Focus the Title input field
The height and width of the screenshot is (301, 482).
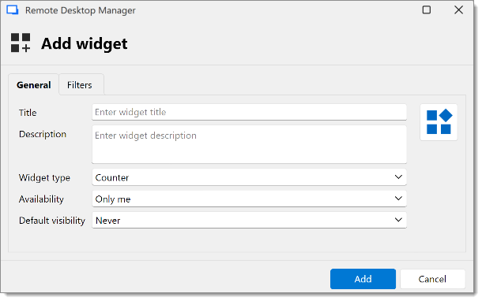(x=250, y=112)
